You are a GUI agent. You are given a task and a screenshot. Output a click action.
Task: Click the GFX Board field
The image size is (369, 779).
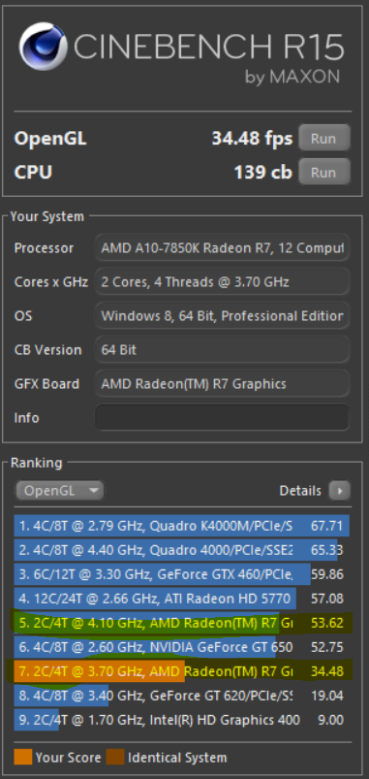click(222, 383)
